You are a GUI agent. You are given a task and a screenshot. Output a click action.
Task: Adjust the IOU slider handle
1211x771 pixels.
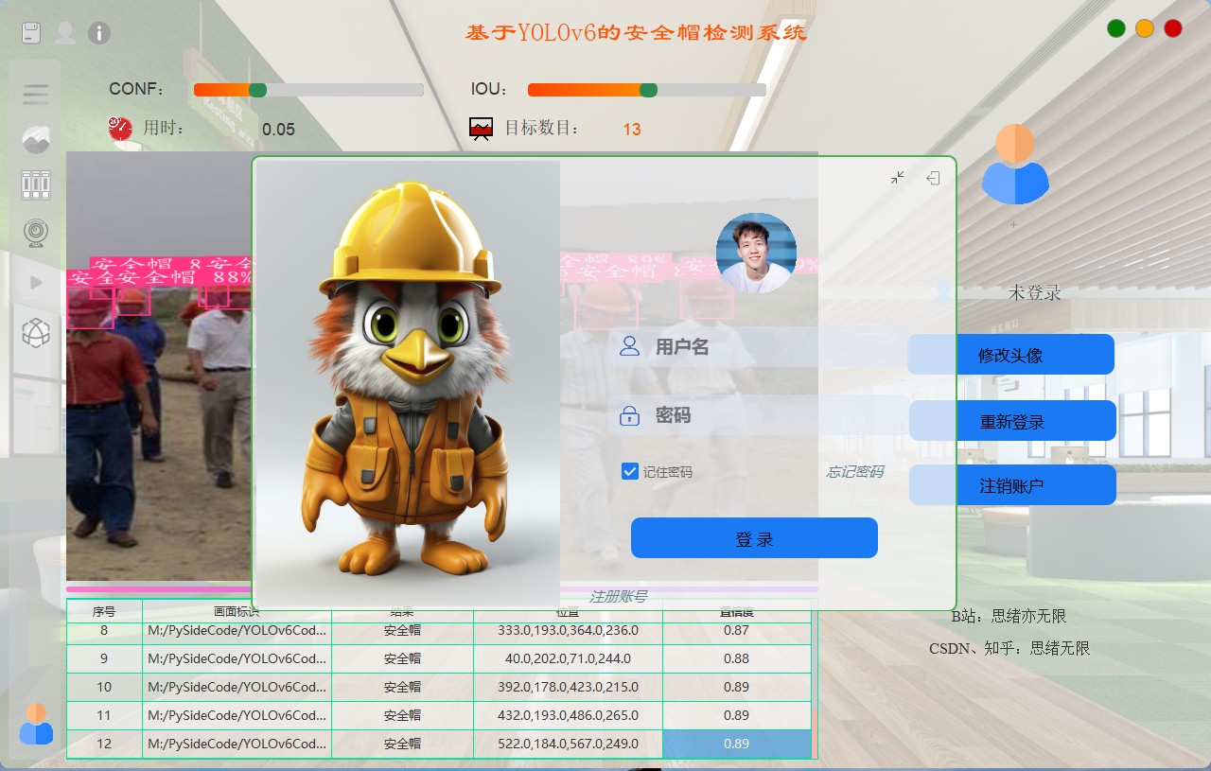pyautogui.click(x=648, y=90)
